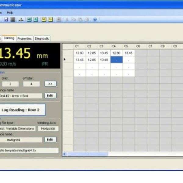The width and height of the screenshot is (183, 183).
Task: Switch to the Diagnostic tab
Action: click(x=42, y=38)
